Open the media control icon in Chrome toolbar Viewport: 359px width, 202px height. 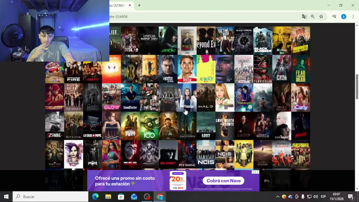pos(334,17)
